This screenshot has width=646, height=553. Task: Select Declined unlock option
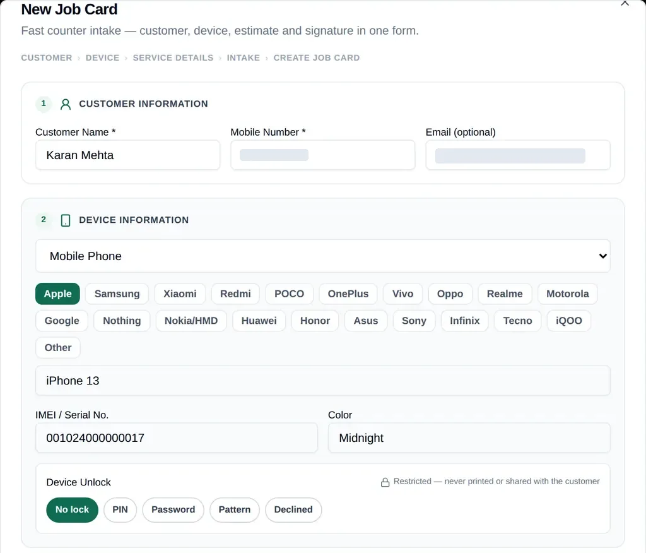293,509
